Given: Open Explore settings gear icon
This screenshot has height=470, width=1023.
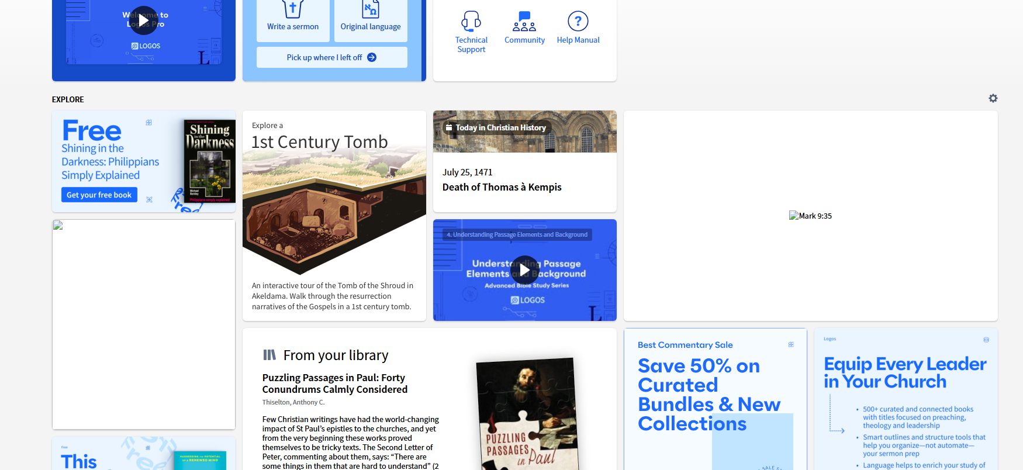Looking at the screenshot, I should (x=993, y=98).
